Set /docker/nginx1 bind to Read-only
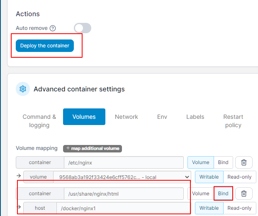Image resolution: width=258 pixels, height=216 pixels. tap(239, 208)
